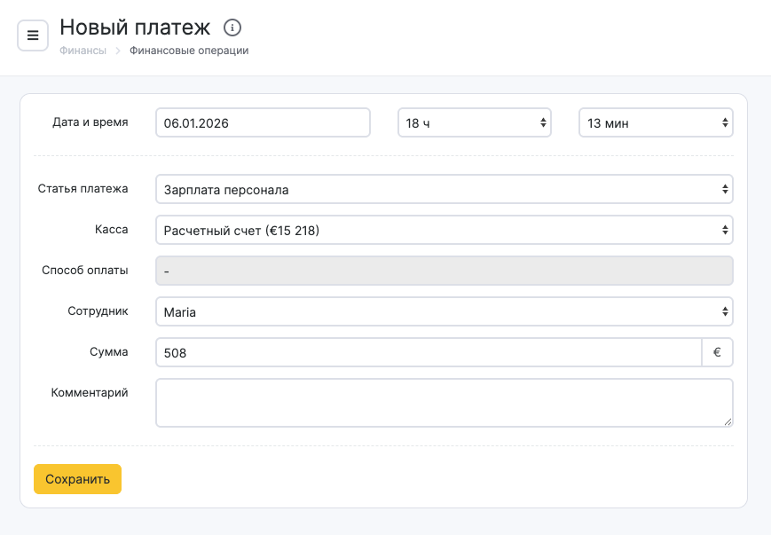Click the euro currency symbol addon
The width and height of the screenshot is (771, 535).
717,352
